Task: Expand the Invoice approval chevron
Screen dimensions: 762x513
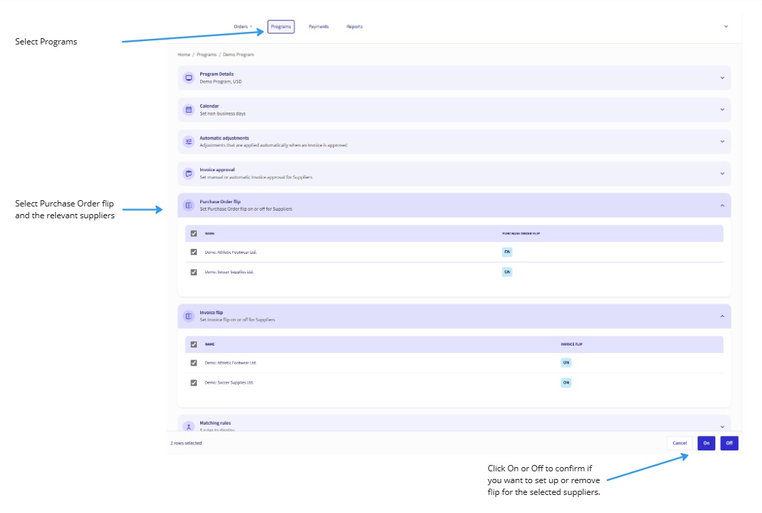Action: [x=722, y=173]
